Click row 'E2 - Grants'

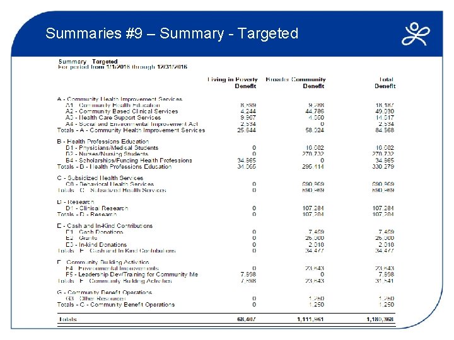point(230,238)
